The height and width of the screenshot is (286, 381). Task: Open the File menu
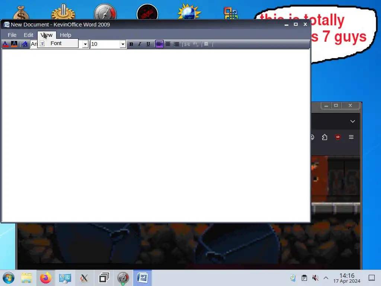[12, 35]
